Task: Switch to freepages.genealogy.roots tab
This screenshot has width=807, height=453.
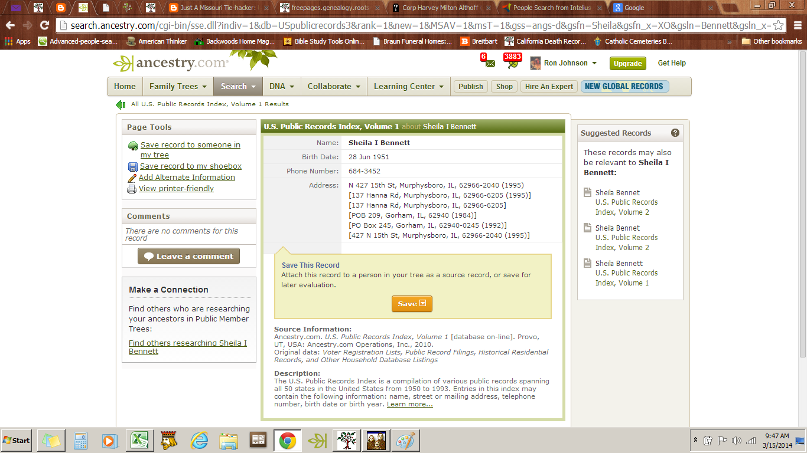Action: [333, 8]
